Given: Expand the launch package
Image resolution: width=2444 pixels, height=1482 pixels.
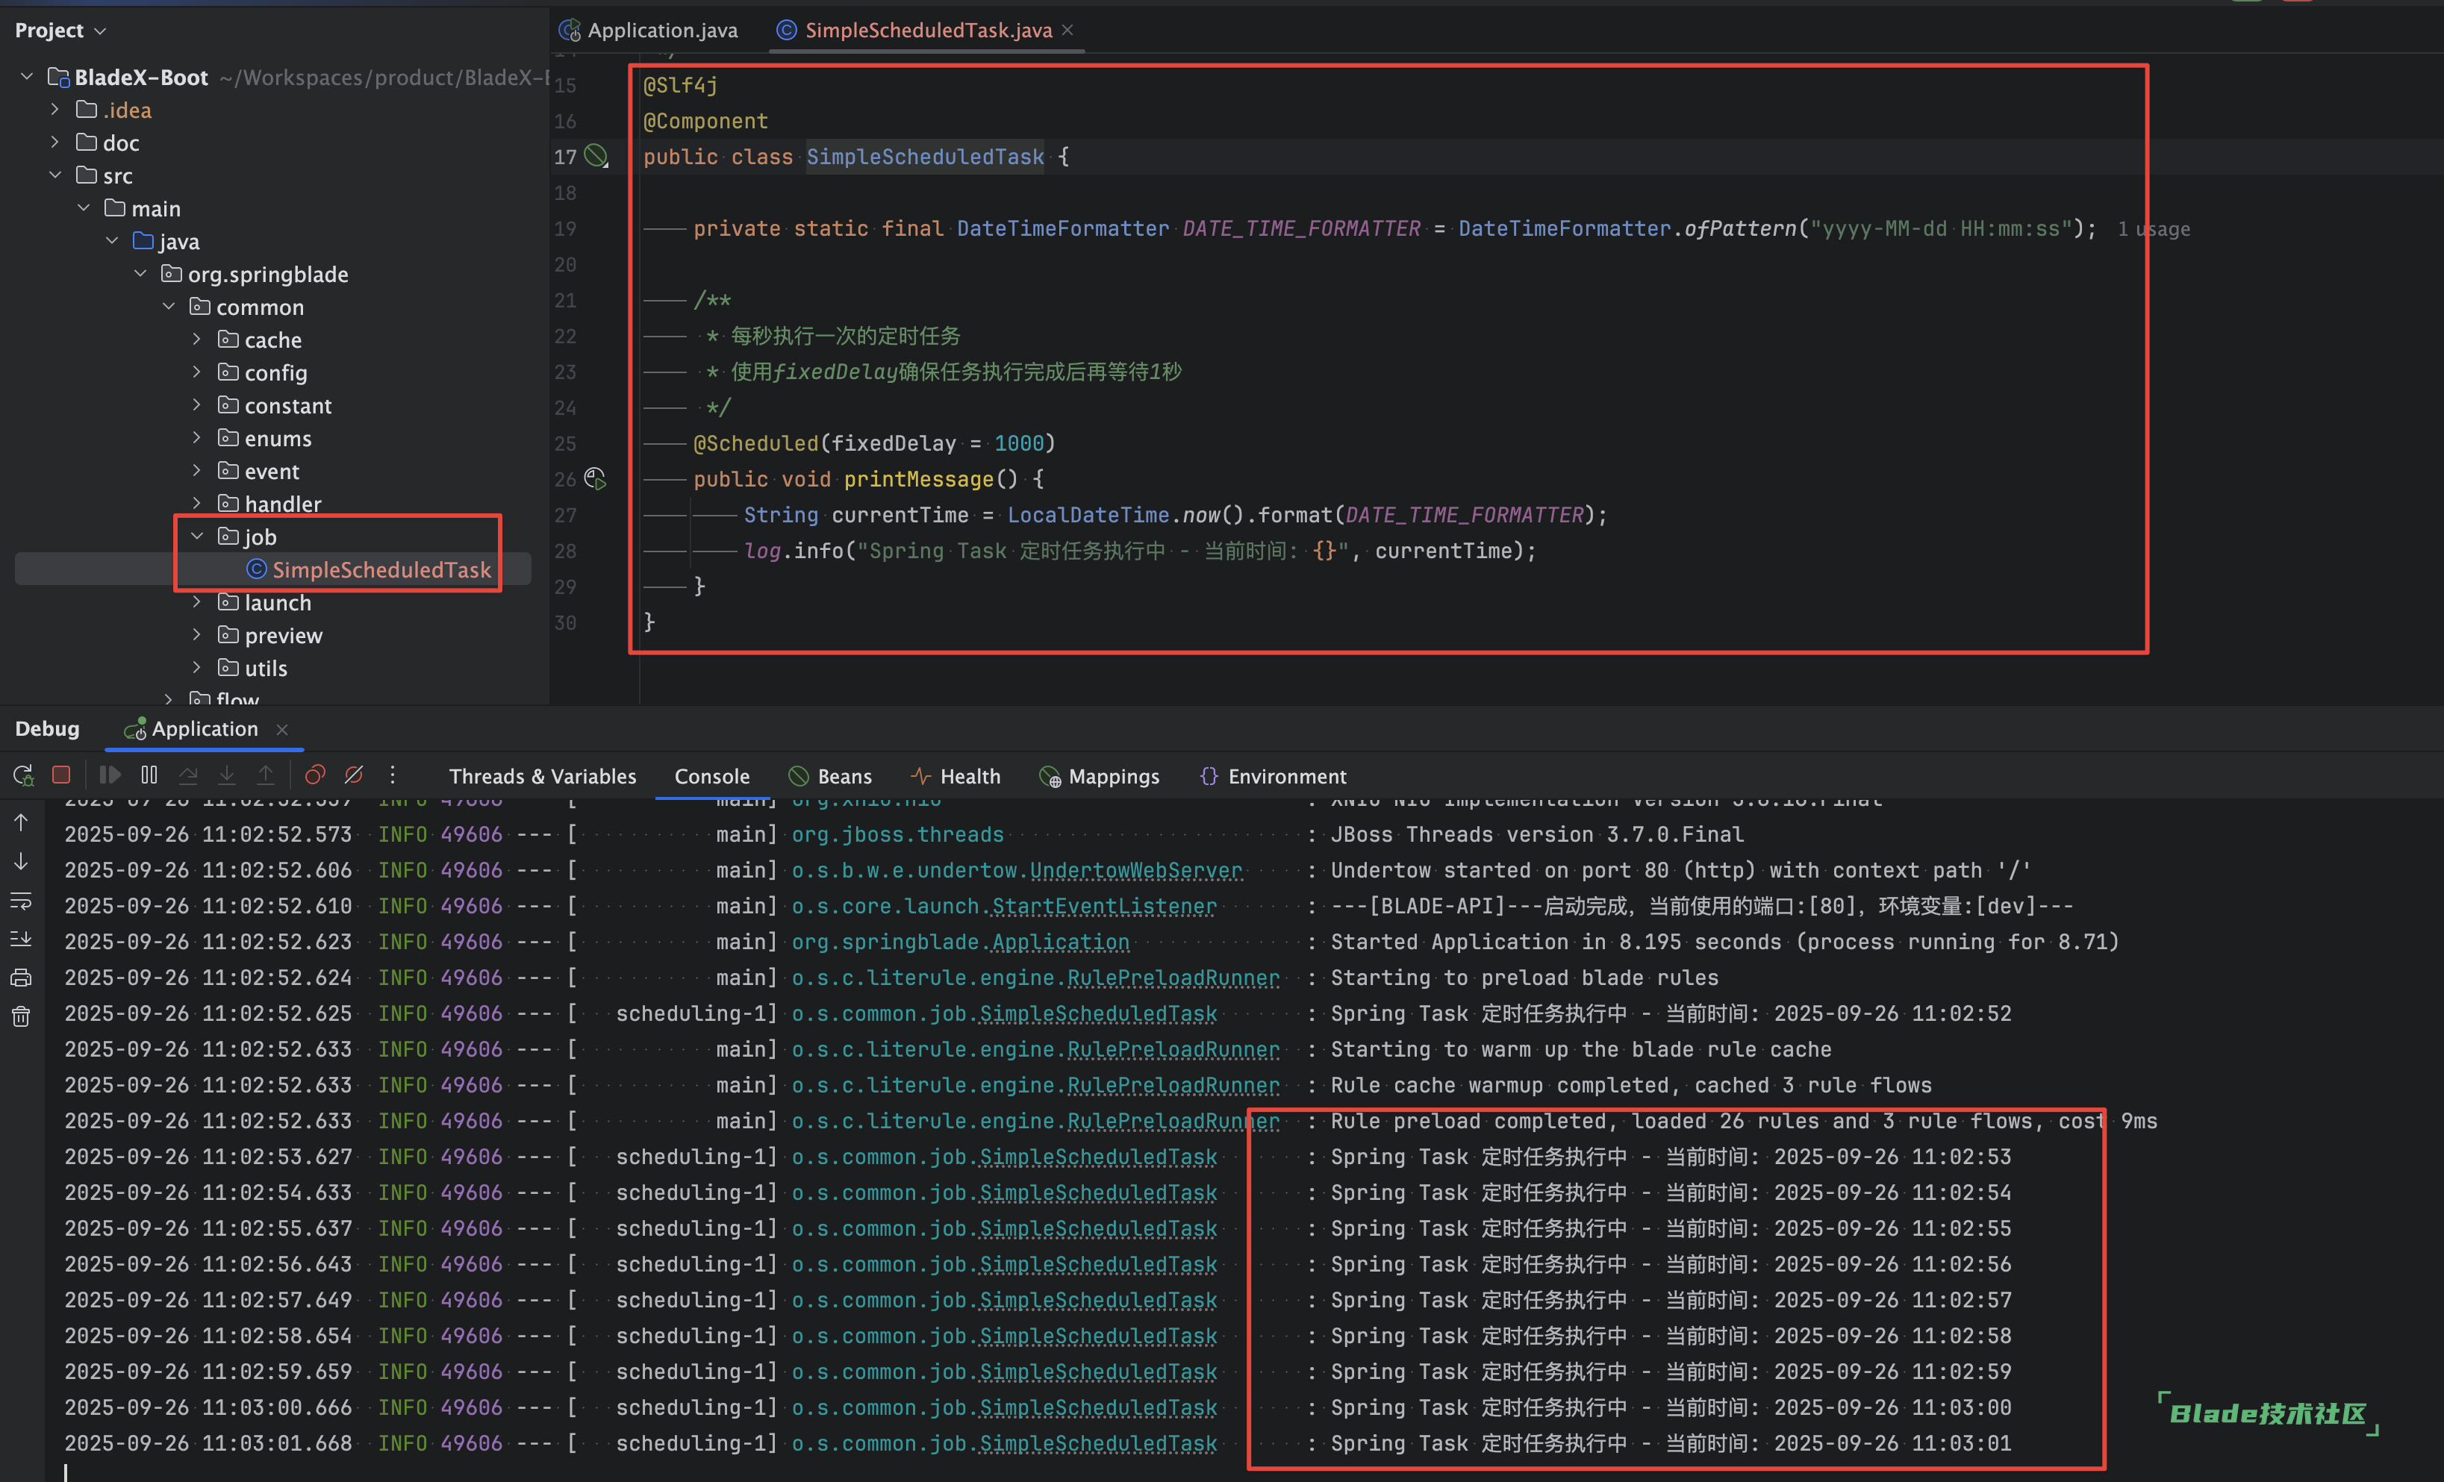Looking at the screenshot, I should pyautogui.click(x=196, y=601).
